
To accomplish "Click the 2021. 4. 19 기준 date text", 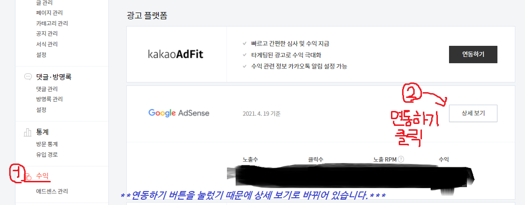I will tap(261, 113).
